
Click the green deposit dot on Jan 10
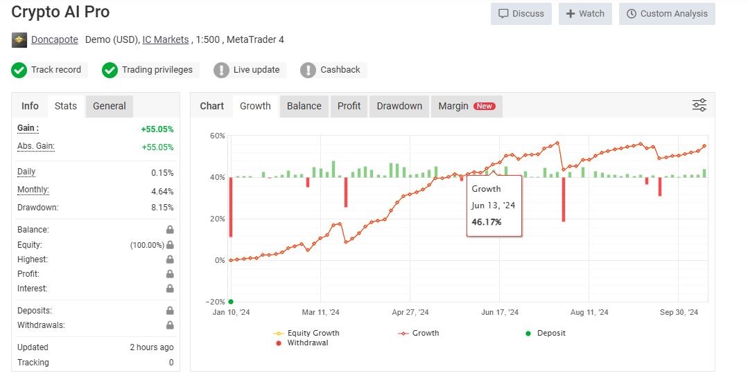click(x=230, y=302)
